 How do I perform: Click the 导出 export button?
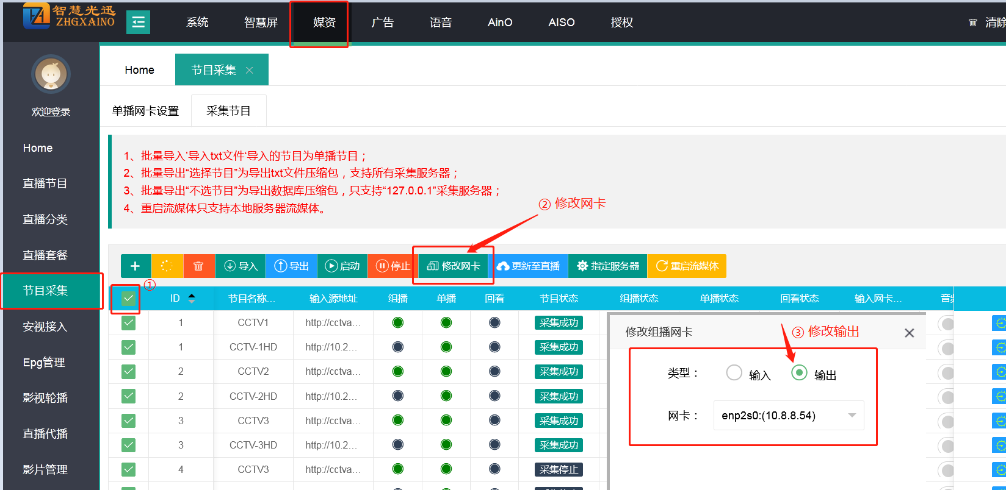[x=292, y=266]
